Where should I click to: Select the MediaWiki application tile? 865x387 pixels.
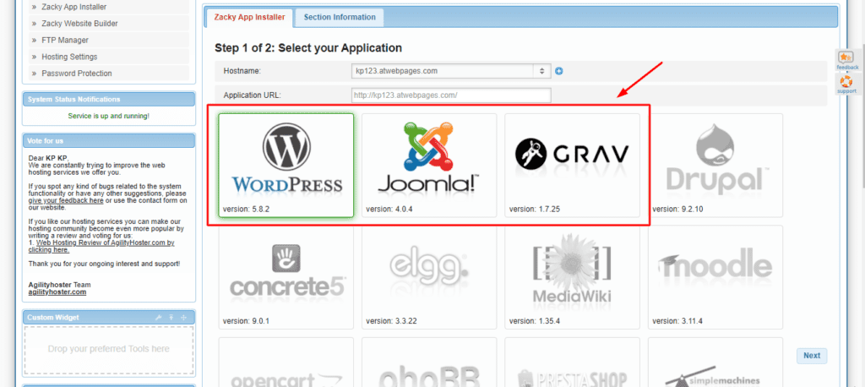tap(572, 276)
